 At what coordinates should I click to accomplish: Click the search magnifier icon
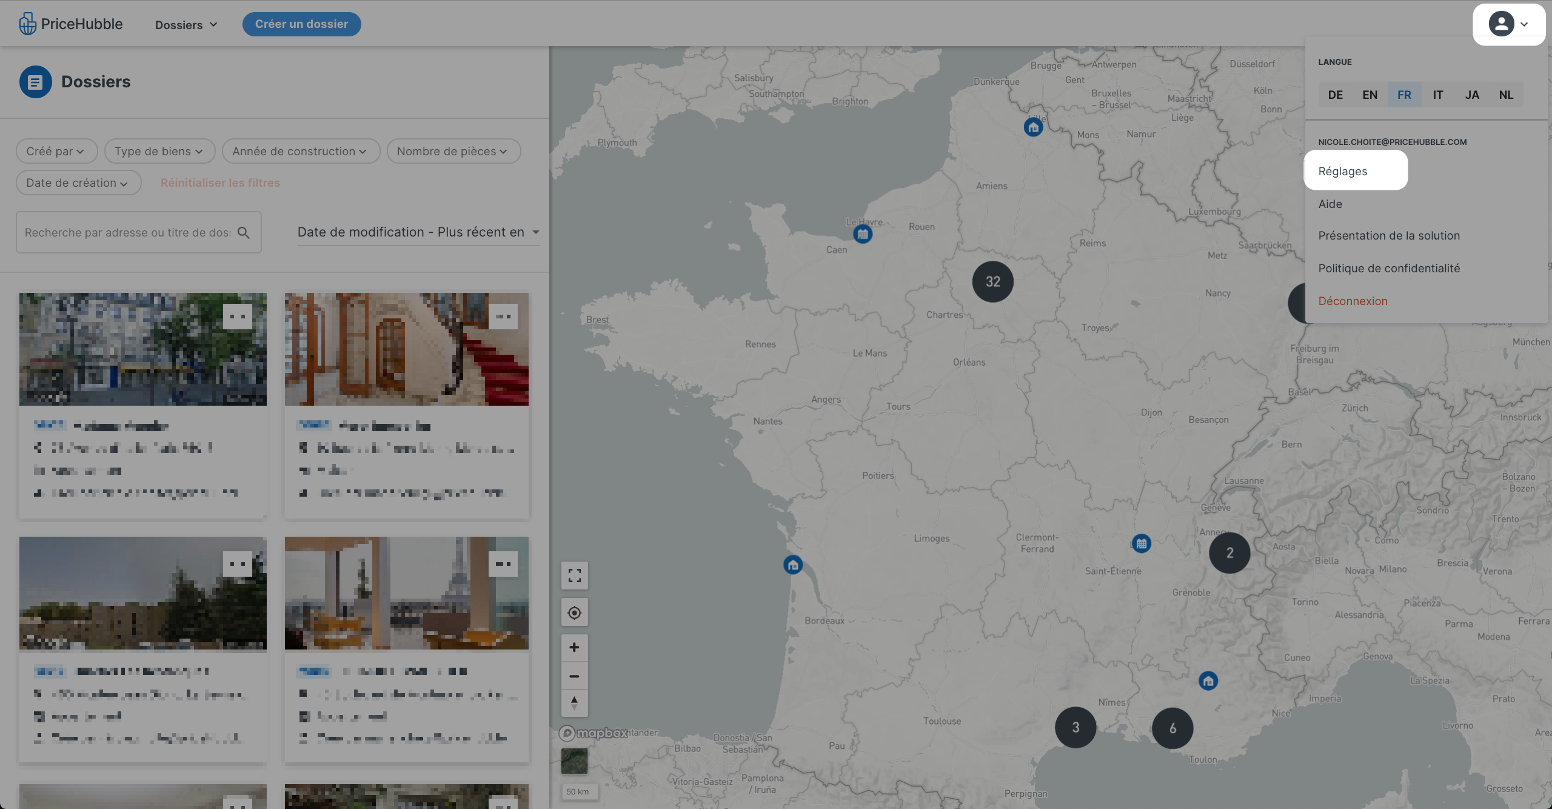[x=244, y=232]
